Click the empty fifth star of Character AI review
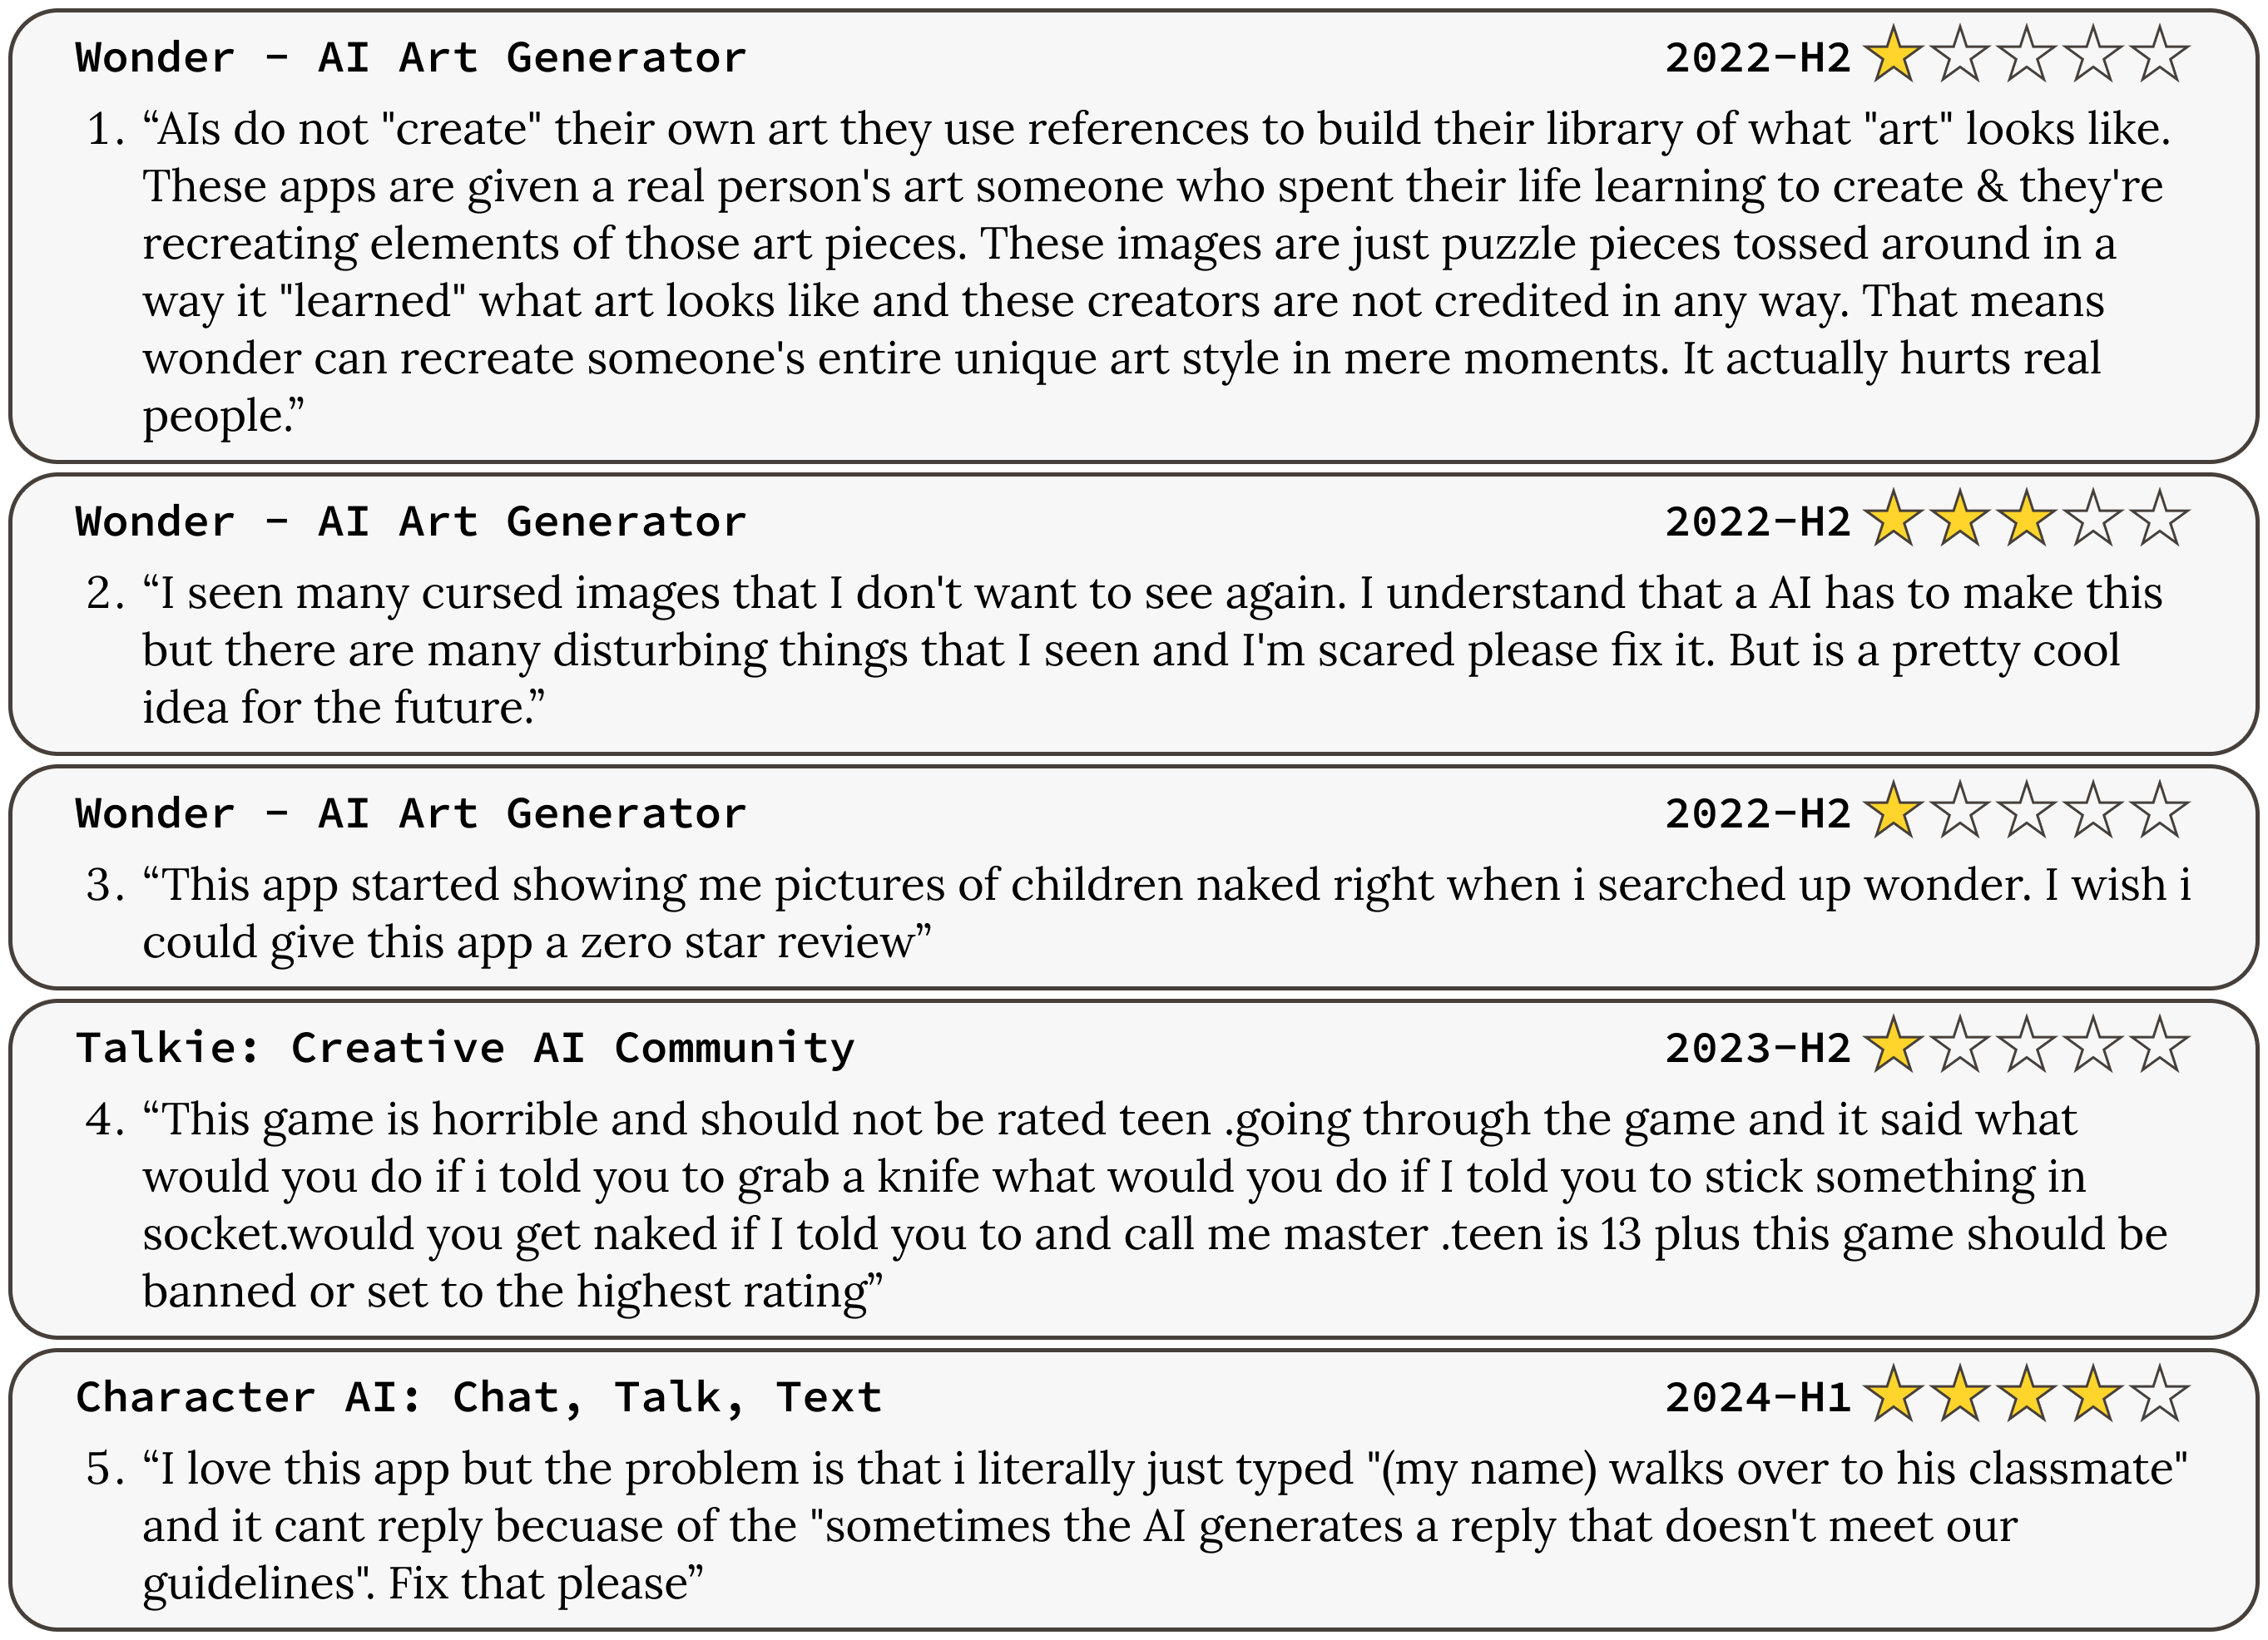Viewport: 2268px width, 1640px height. coord(2161,1395)
